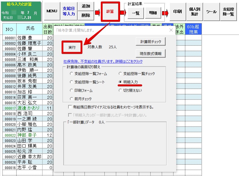Select the 明細入力 radio option
The width and height of the screenshot is (239, 176).
point(120,82)
